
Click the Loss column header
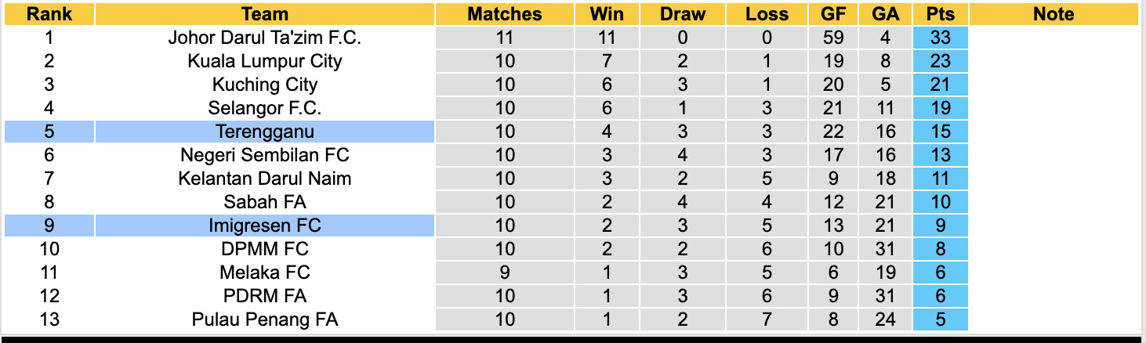(x=767, y=14)
